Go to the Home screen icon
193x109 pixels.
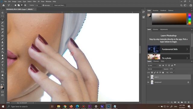(4, 5)
